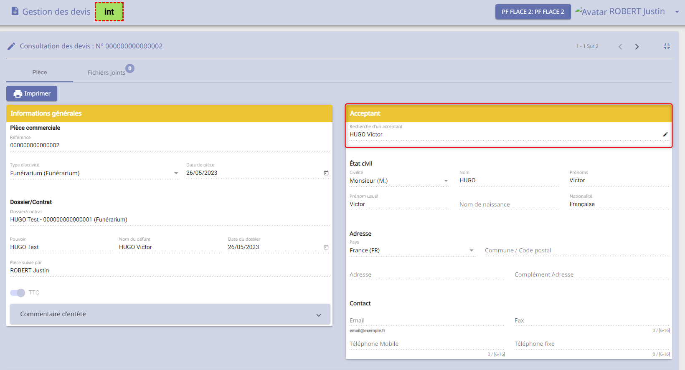Image resolution: width=685 pixels, height=370 pixels.
Task: Click the pencil icon beside Consultation des devis
Action: point(11,46)
